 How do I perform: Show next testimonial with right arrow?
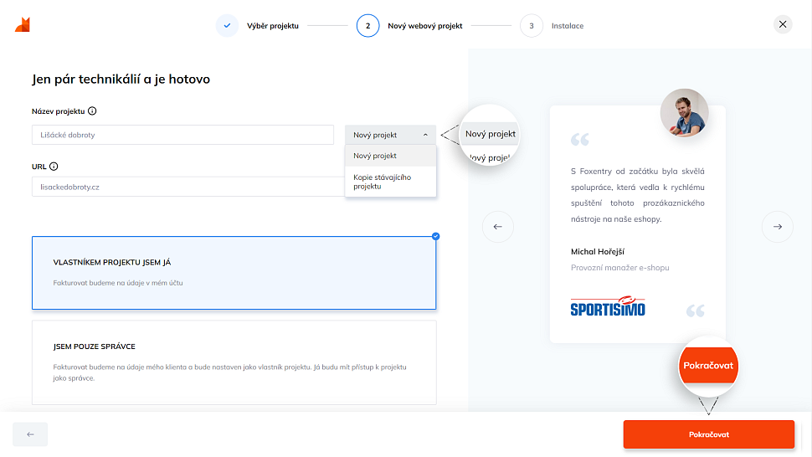(777, 227)
